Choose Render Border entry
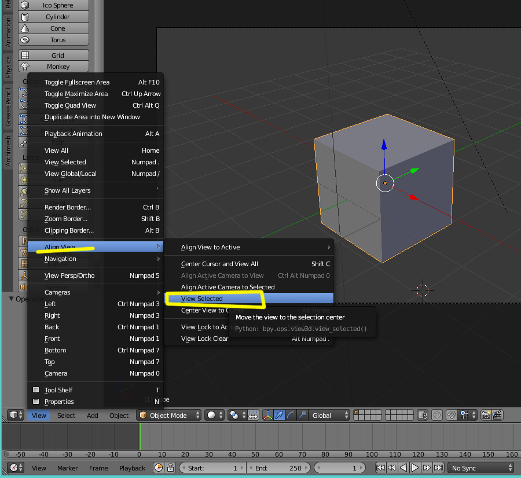Viewport: 521px width, 478px height. (x=96, y=207)
